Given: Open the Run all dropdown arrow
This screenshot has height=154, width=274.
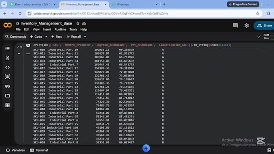Looking at the screenshot, I should (85, 37).
